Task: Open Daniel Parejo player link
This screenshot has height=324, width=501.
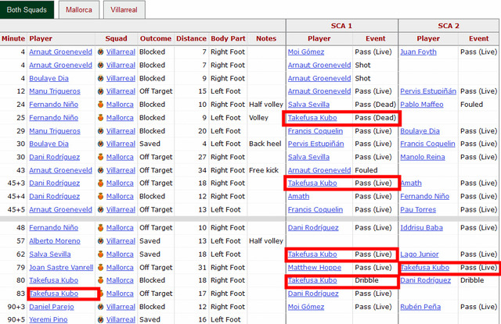Action: 52,307
